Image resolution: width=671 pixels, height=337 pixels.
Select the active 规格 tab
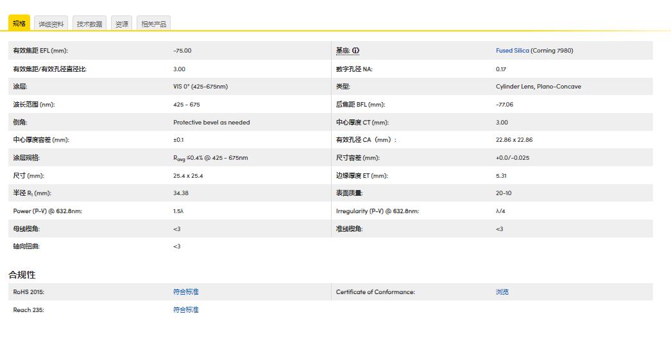(19, 23)
